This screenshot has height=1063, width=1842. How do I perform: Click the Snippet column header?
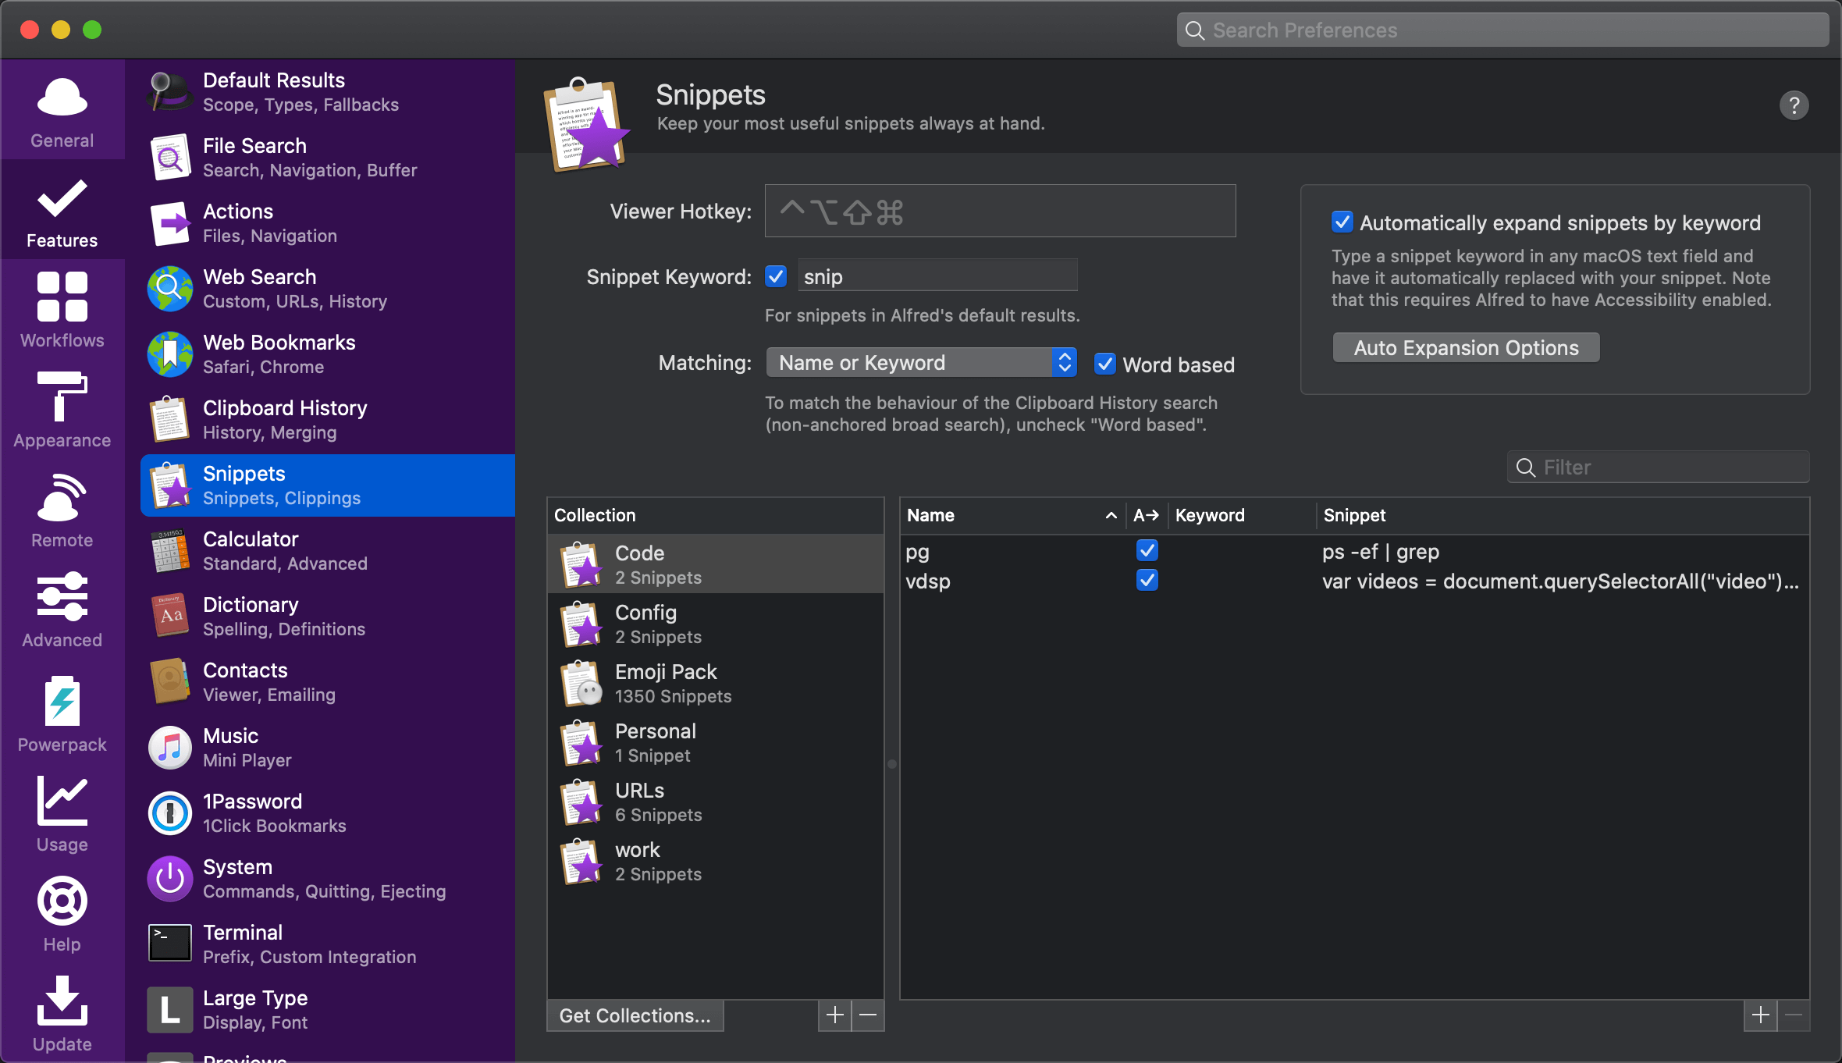[1562, 515]
